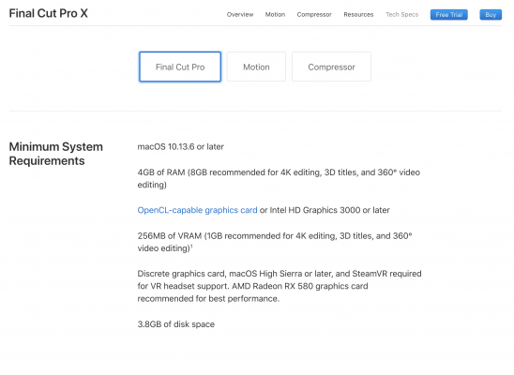Click the 256MB of VRAM requirement text

[x=275, y=242]
